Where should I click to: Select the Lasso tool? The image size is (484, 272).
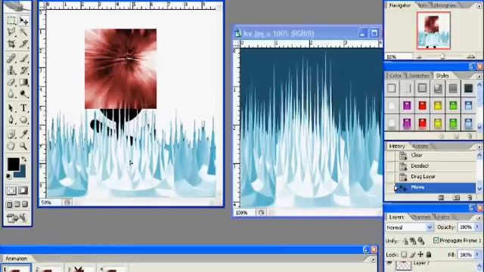11,32
